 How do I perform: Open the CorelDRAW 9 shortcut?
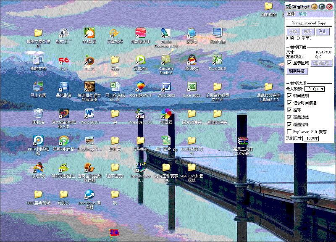click(141, 87)
